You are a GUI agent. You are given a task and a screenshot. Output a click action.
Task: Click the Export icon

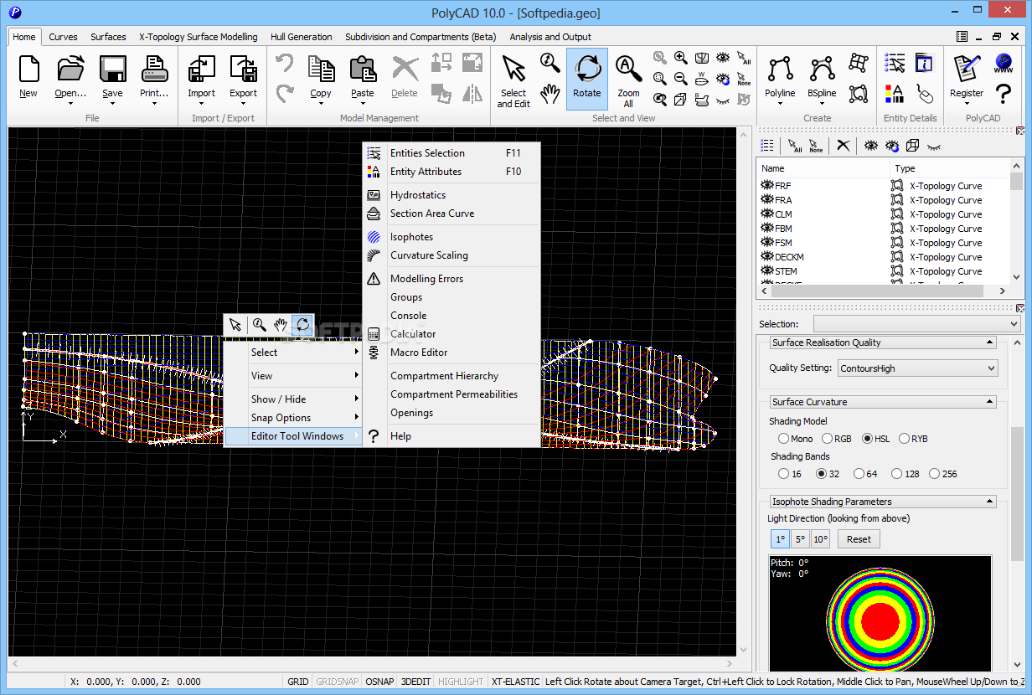click(x=243, y=69)
